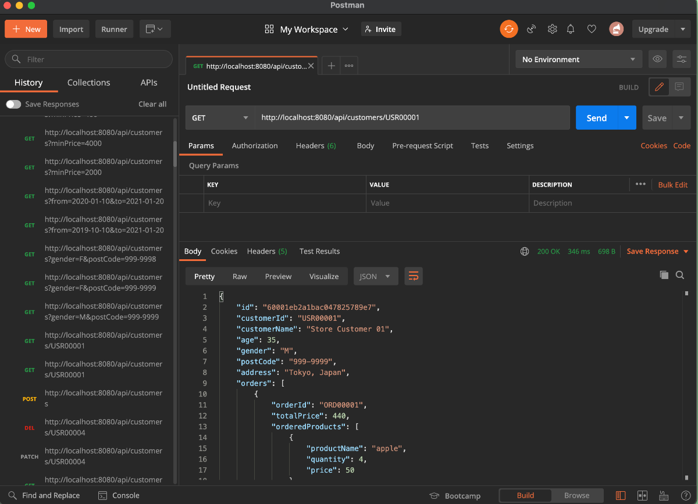Click Invite button

[381, 29]
